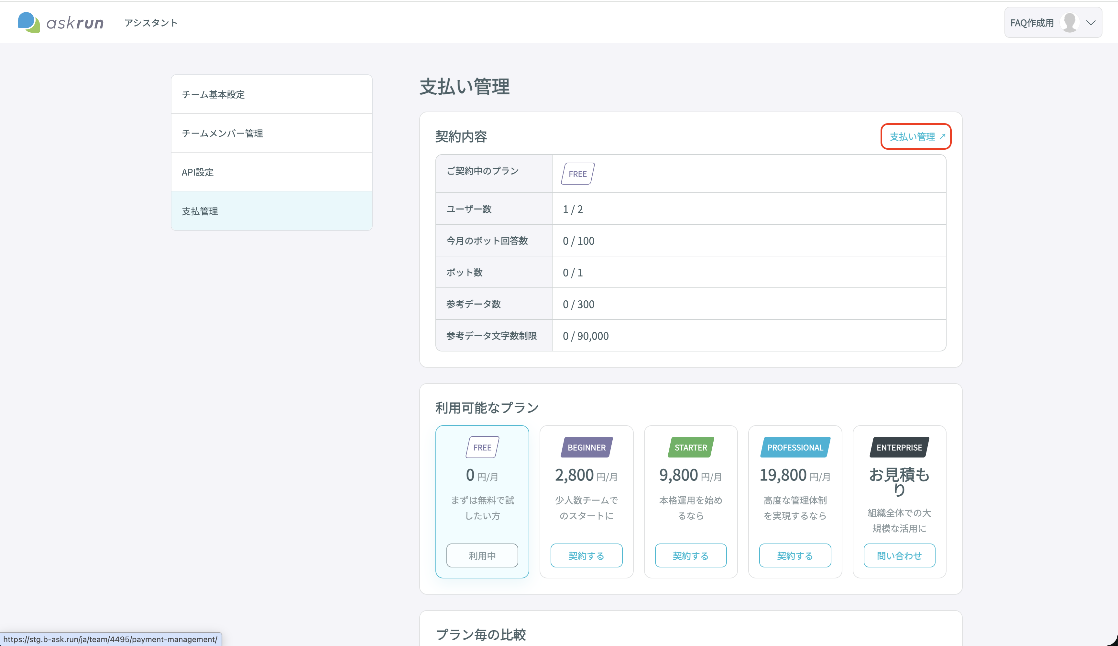Click the 参考データ文字数制限 label
The width and height of the screenshot is (1118, 646).
point(492,336)
